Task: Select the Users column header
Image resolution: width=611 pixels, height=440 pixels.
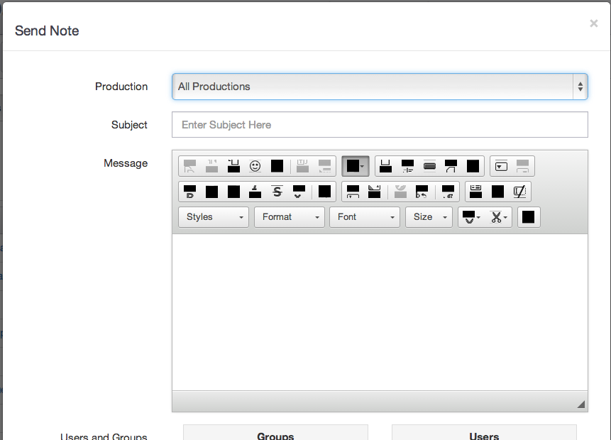Action: (x=484, y=435)
